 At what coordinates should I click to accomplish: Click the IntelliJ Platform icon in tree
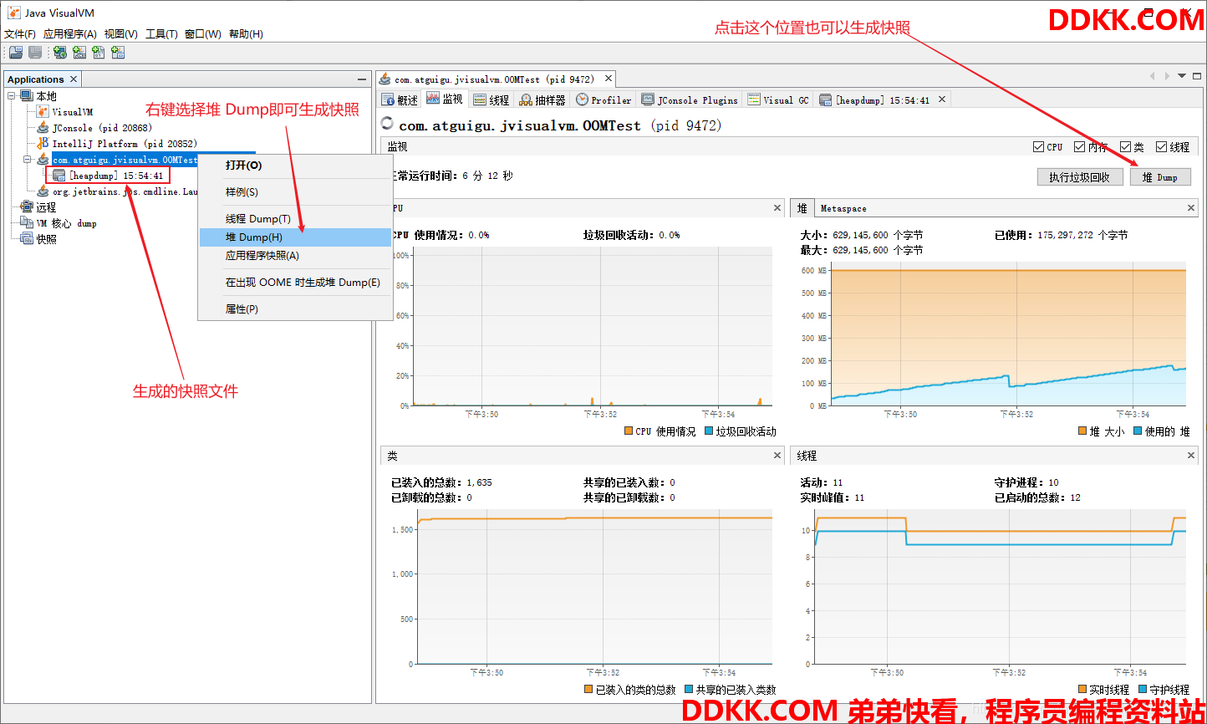43,143
